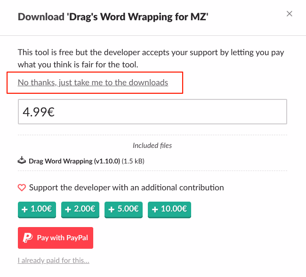Image resolution: width=306 pixels, height=277 pixels.
Task: Open the 'I already paid for this...' link
Action: pos(53,261)
